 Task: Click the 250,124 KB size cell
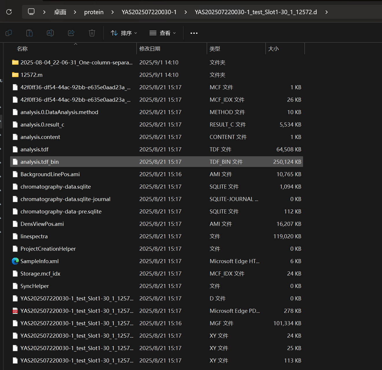click(x=287, y=162)
